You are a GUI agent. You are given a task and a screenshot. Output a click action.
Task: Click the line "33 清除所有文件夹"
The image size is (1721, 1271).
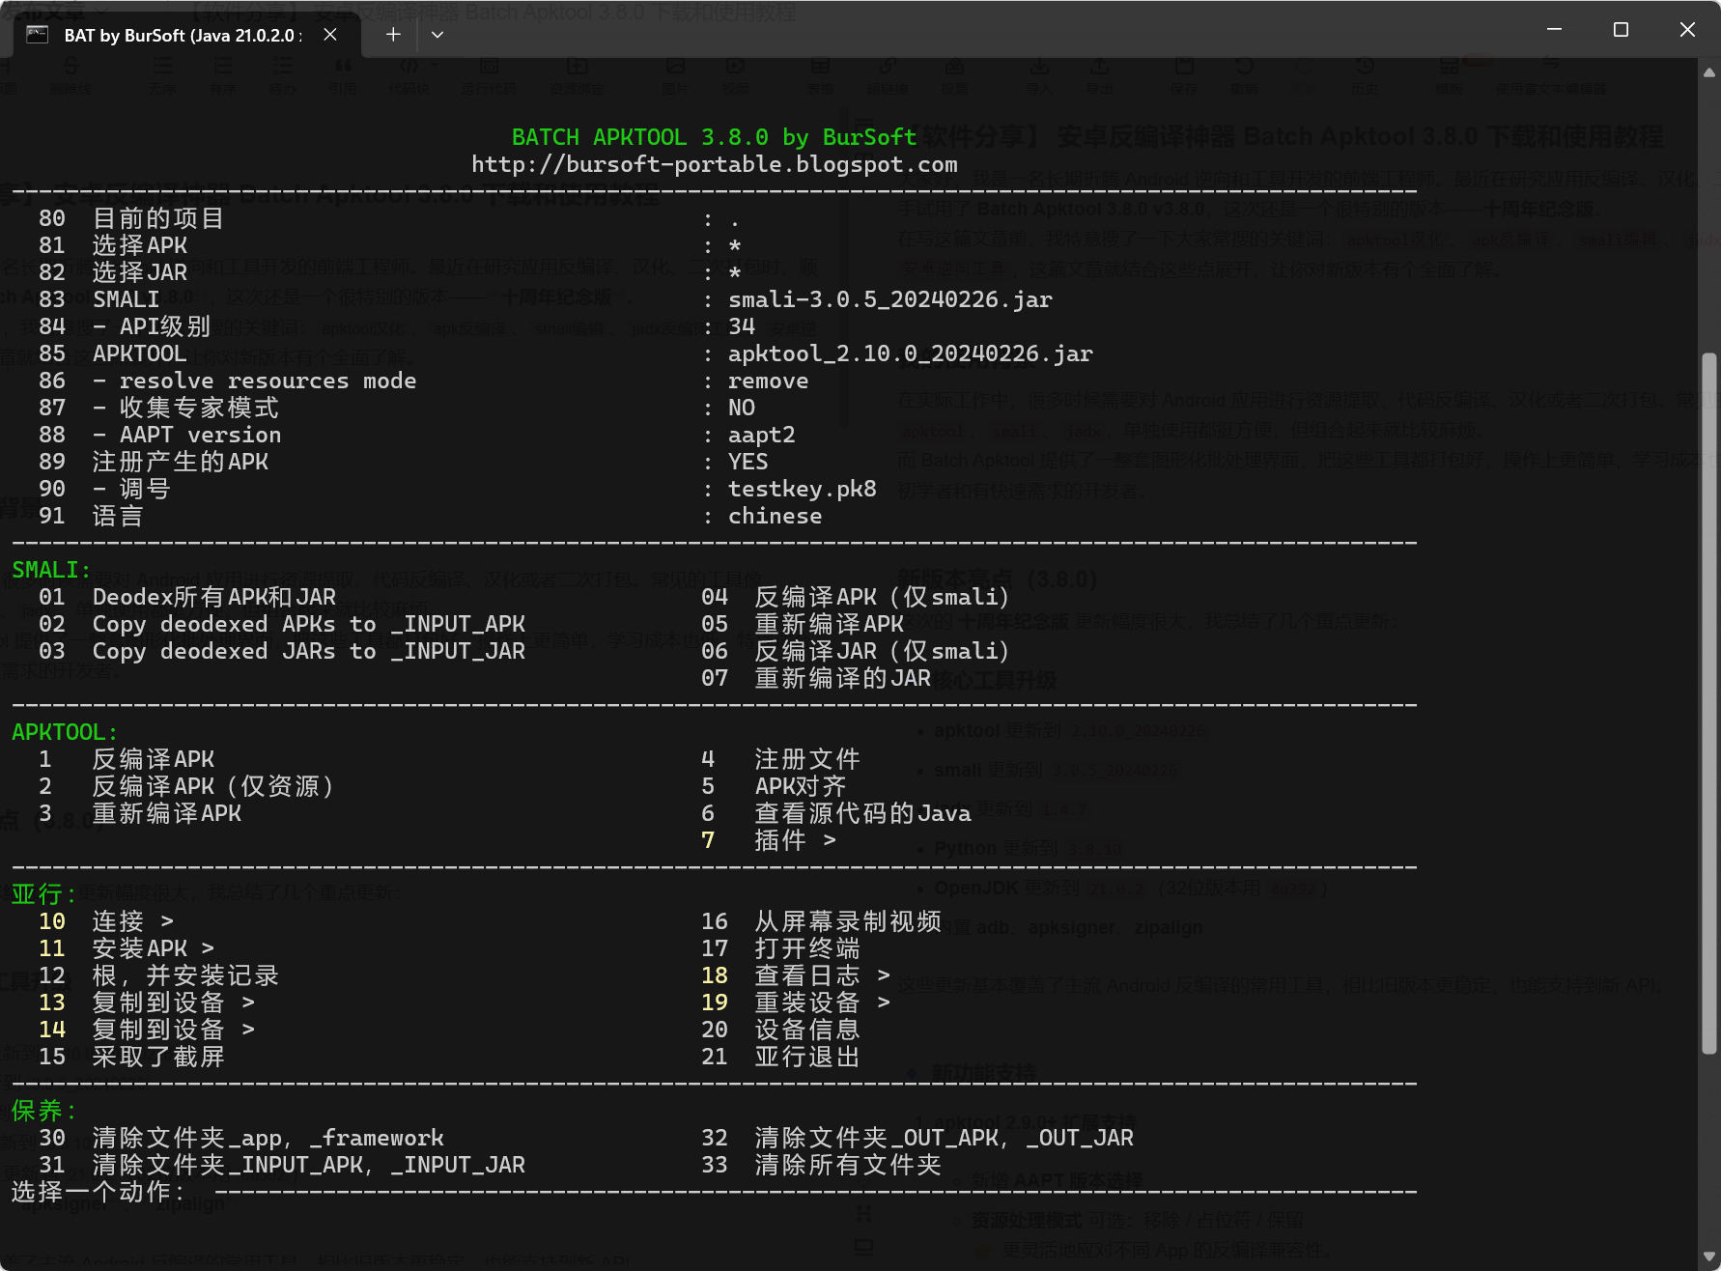pyautogui.click(x=821, y=1165)
